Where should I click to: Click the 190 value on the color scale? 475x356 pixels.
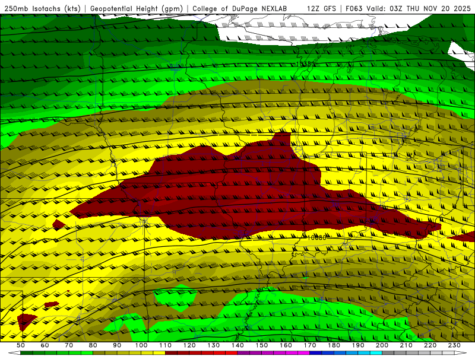tap(358, 345)
